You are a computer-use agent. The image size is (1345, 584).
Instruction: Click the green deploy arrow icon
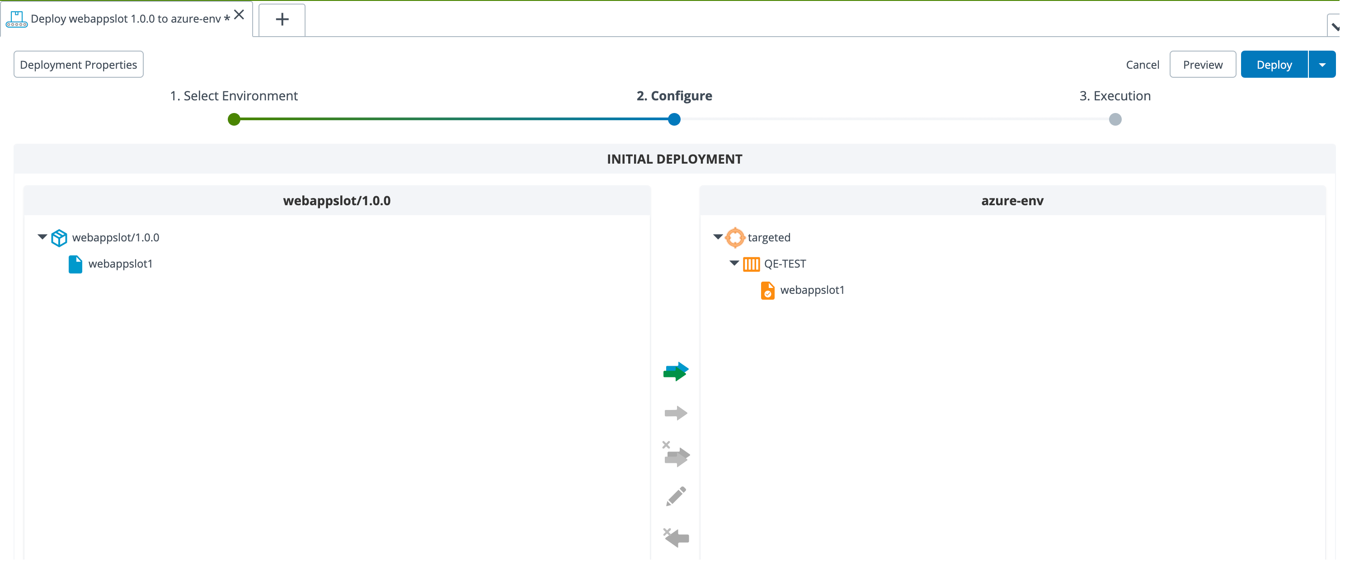tap(676, 371)
